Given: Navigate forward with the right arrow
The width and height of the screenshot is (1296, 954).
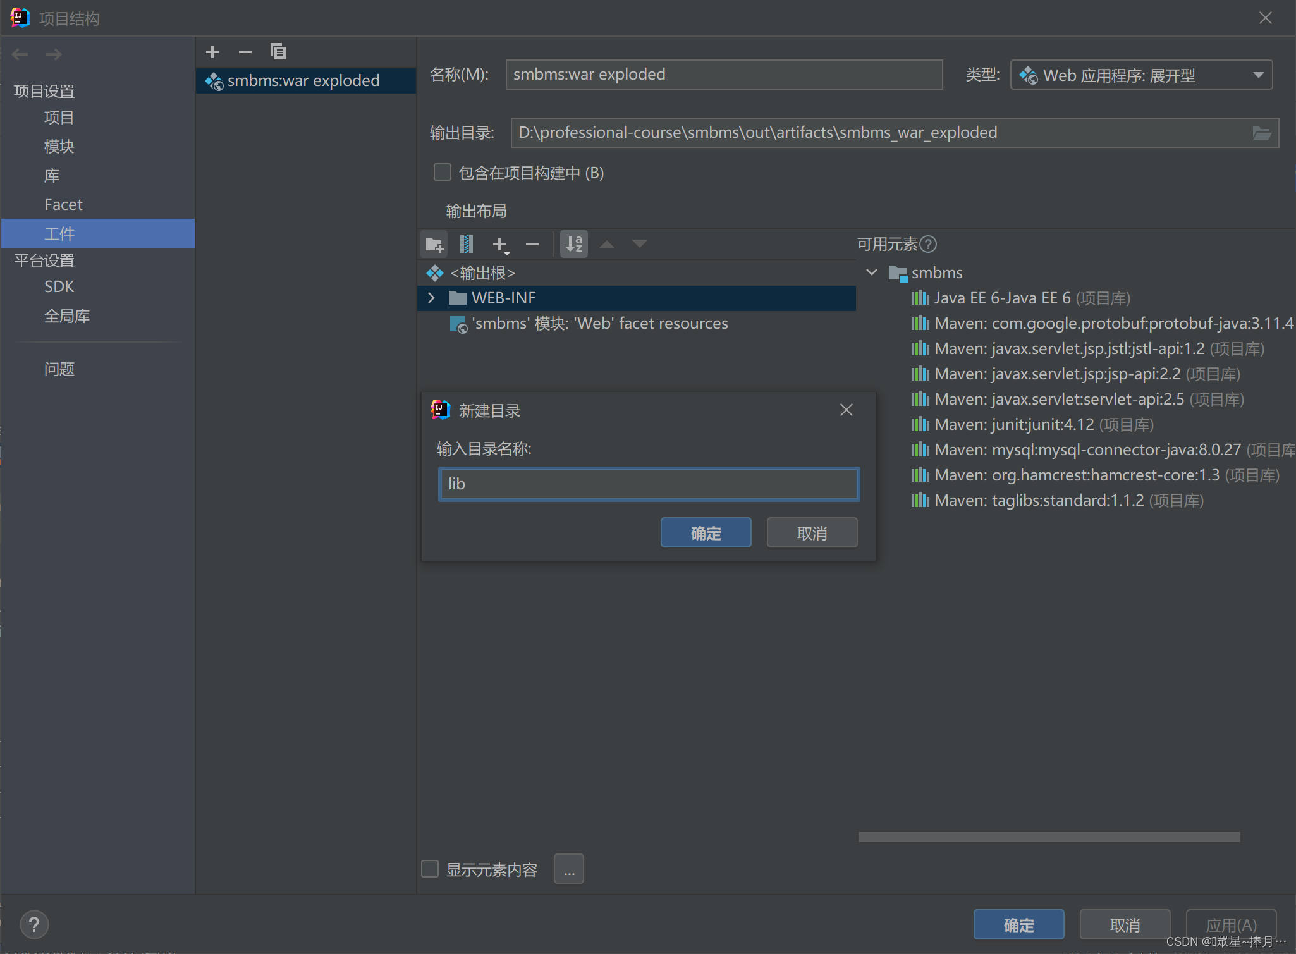Looking at the screenshot, I should [54, 54].
